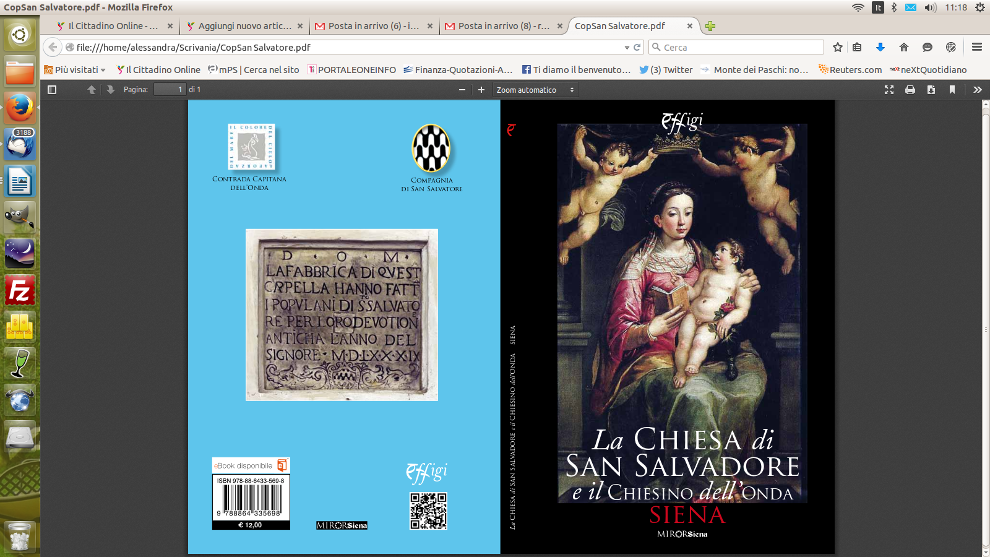Click the QR code on back cover
The height and width of the screenshot is (557, 990).
click(428, 511)
